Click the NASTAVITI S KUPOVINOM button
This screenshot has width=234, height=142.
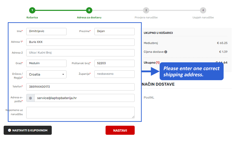tap(28, 130)
